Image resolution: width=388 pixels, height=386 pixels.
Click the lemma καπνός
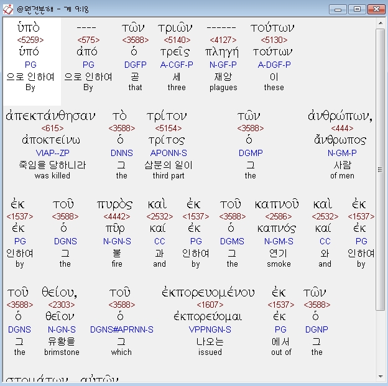click(277, 229)
